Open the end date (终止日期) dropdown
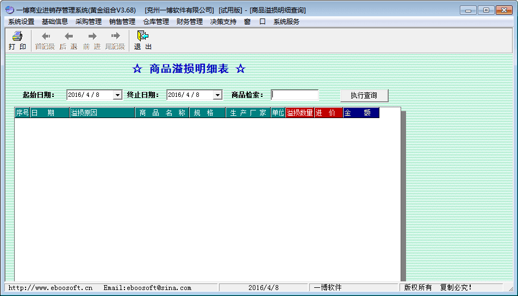 click(217, 95)
